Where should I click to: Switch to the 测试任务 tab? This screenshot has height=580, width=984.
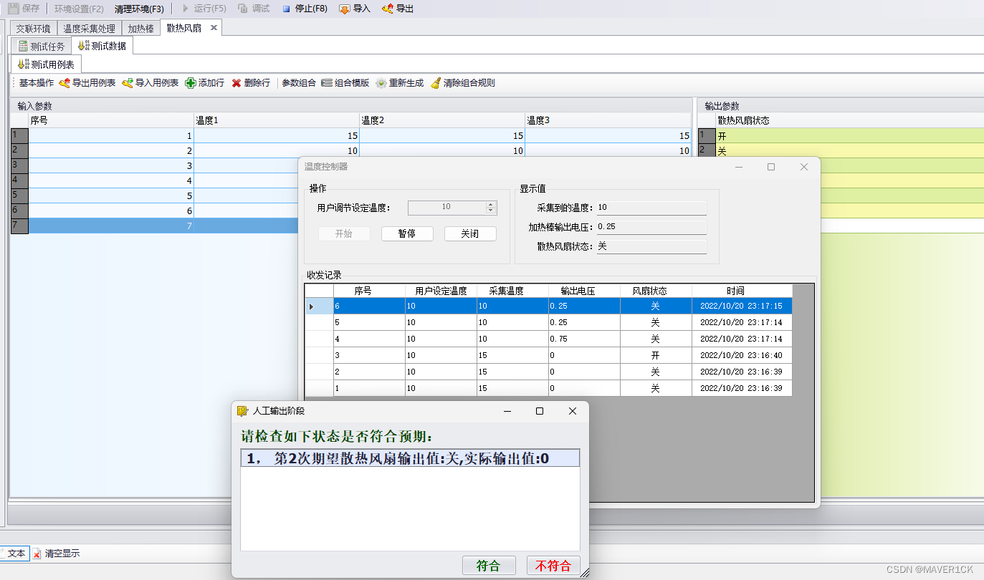click(42, 47)
